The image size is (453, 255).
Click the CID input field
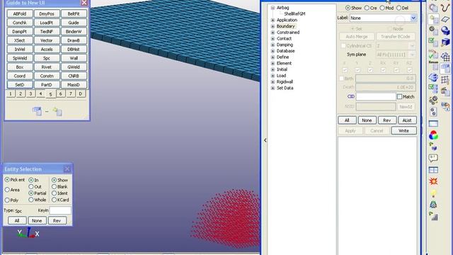(x=376, y=96)
